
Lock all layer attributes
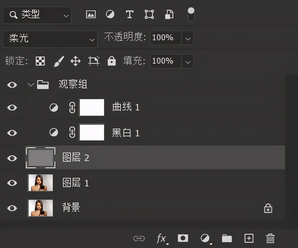pyautogui.click(x=112, y=61)
